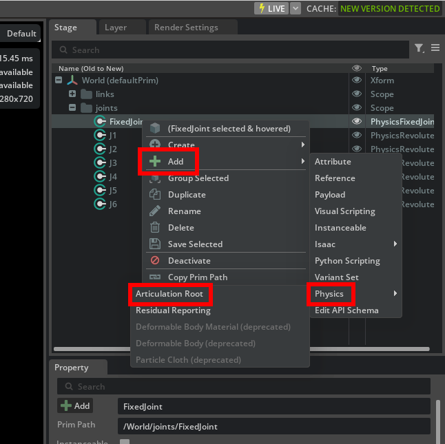Screen dimensions: 445x444
Task: Open the dropdown arrow next to LIVE
Action: point(296,8)
